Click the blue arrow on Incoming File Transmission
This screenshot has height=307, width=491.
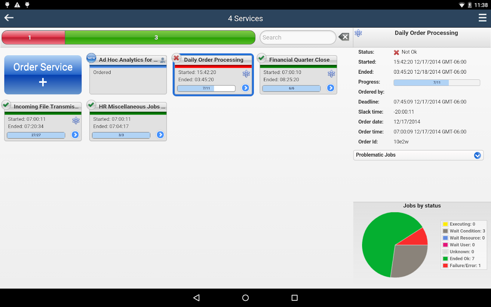point(75,135)
